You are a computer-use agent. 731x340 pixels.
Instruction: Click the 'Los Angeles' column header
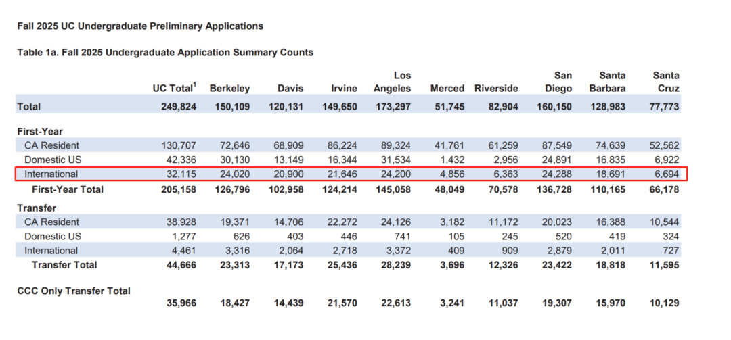[x=392, y=82]
